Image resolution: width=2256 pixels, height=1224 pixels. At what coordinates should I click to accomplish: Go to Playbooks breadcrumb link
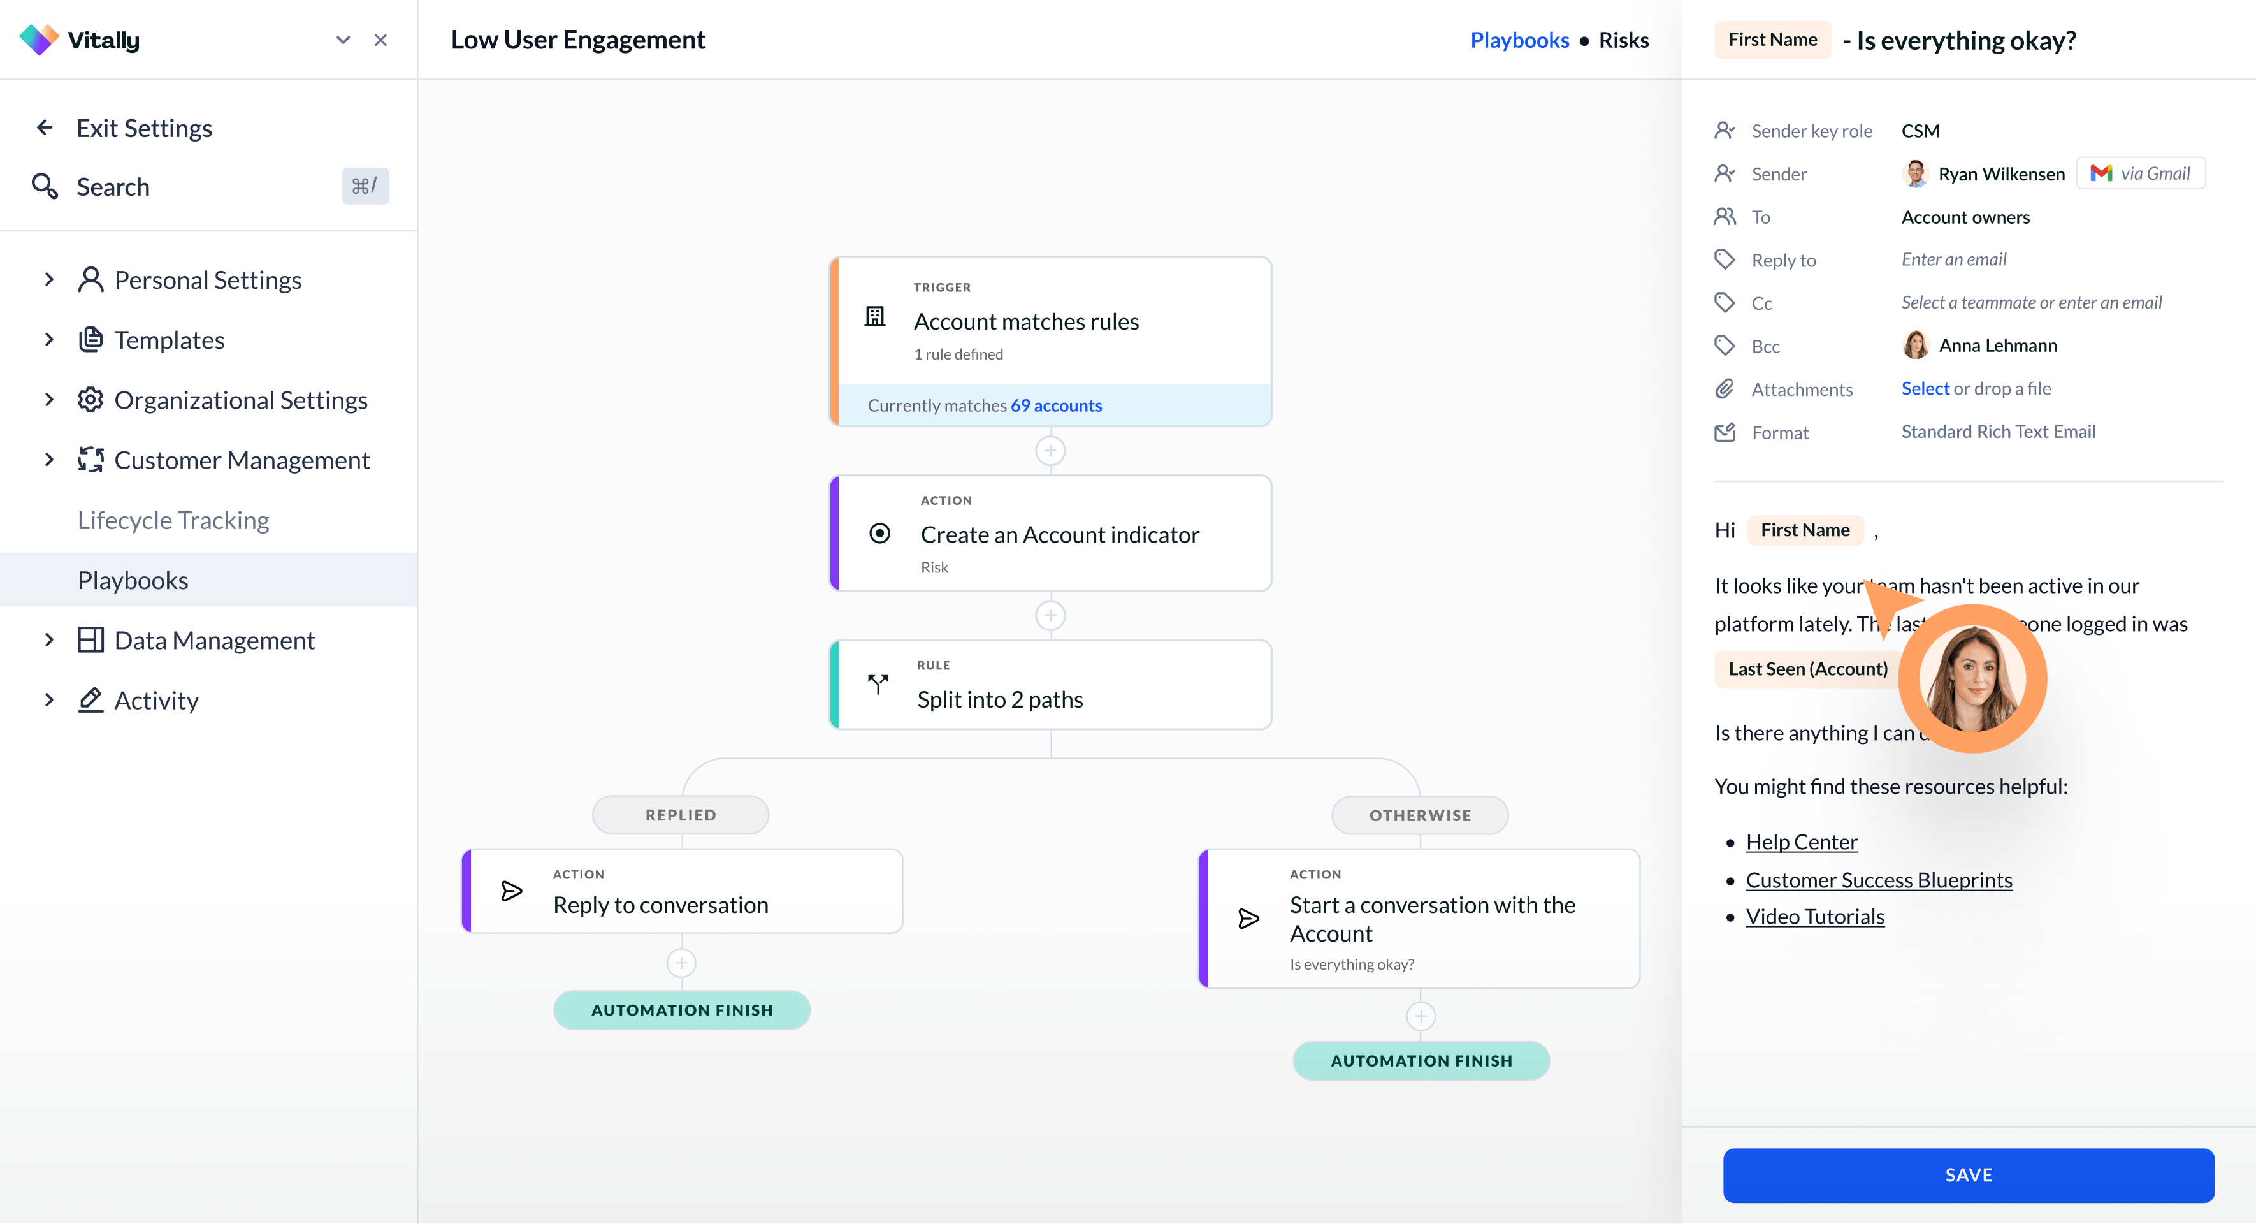point(1519,40)
